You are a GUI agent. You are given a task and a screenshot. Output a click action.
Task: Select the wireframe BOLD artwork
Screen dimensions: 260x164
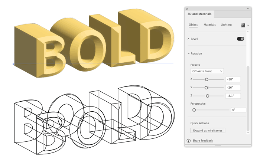(x=94, y=120)
